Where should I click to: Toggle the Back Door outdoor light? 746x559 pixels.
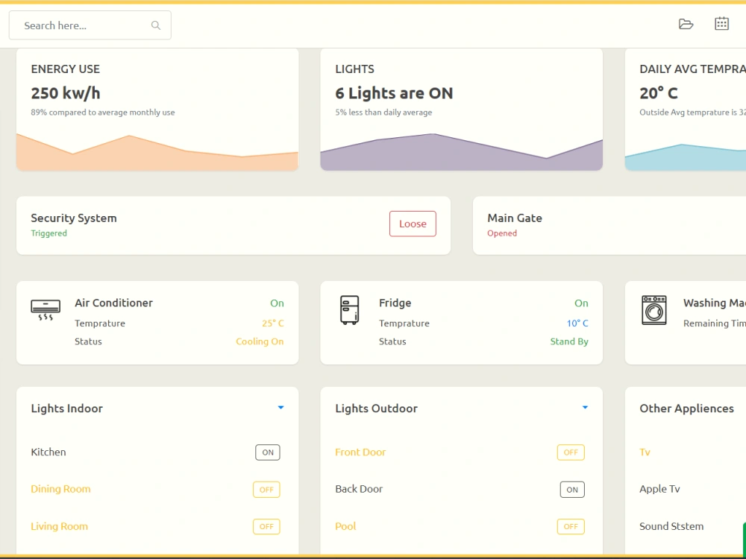tap(571, 489)
